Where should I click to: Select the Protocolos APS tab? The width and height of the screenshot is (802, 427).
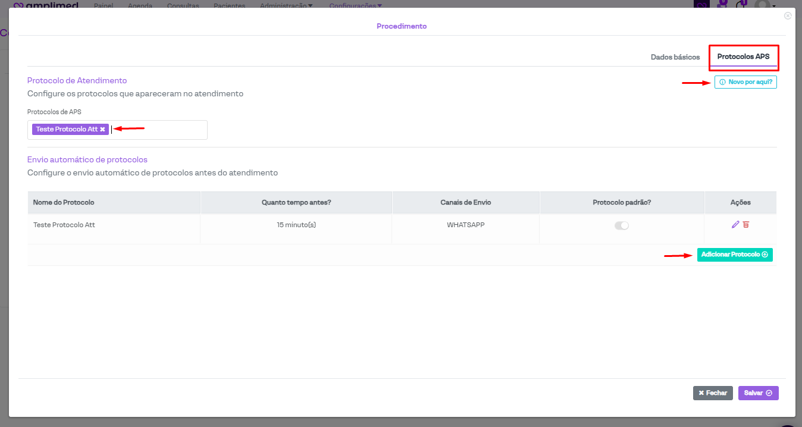point(743,57)
